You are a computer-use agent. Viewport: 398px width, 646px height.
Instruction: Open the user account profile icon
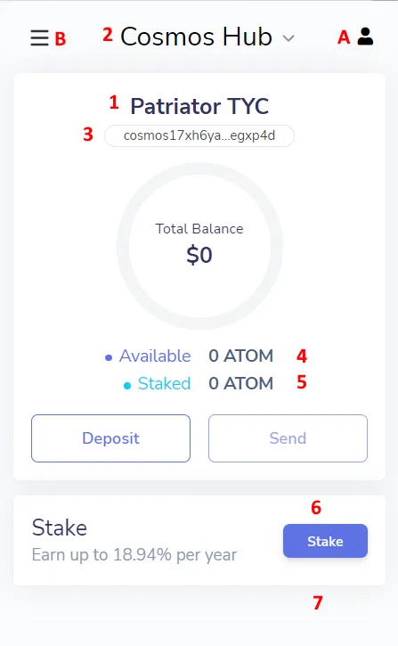pos(365,37)
